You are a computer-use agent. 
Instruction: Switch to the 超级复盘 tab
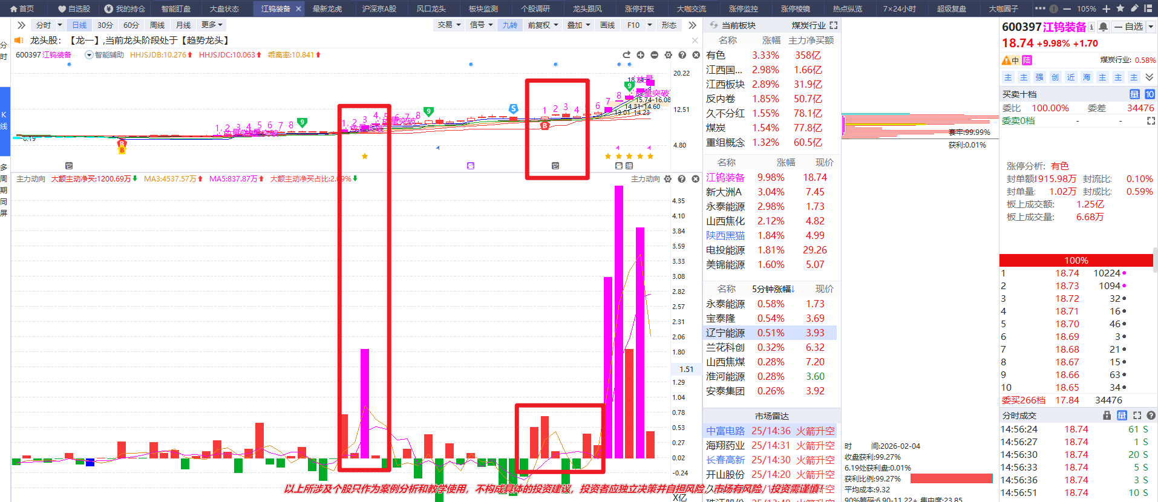(x=952, y=8)
